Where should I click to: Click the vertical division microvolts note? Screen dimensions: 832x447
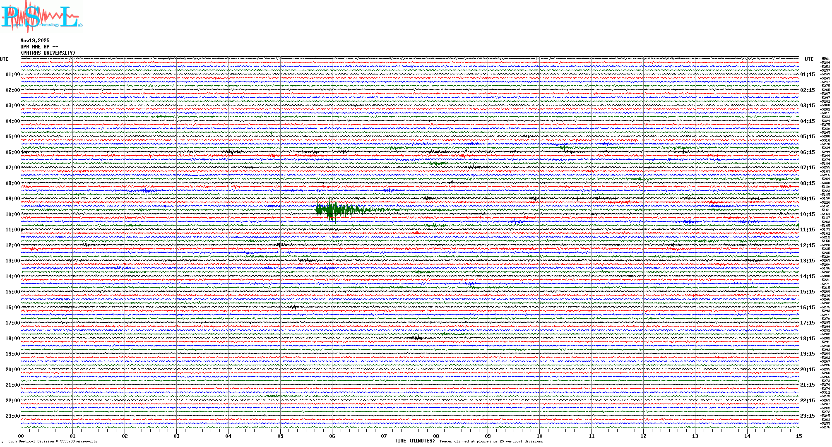tap(53, 441)
